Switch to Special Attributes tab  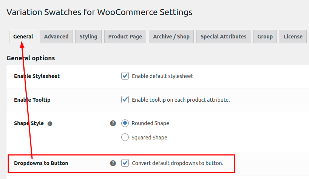tap(224, 37)
